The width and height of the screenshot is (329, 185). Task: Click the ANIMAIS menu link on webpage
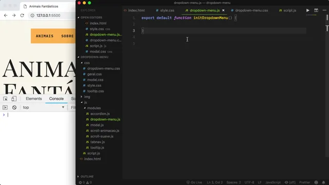(x=45, y=36)
